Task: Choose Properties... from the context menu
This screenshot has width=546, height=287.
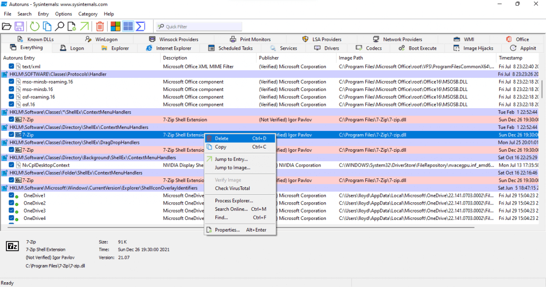Action: [x=227, y=230]
